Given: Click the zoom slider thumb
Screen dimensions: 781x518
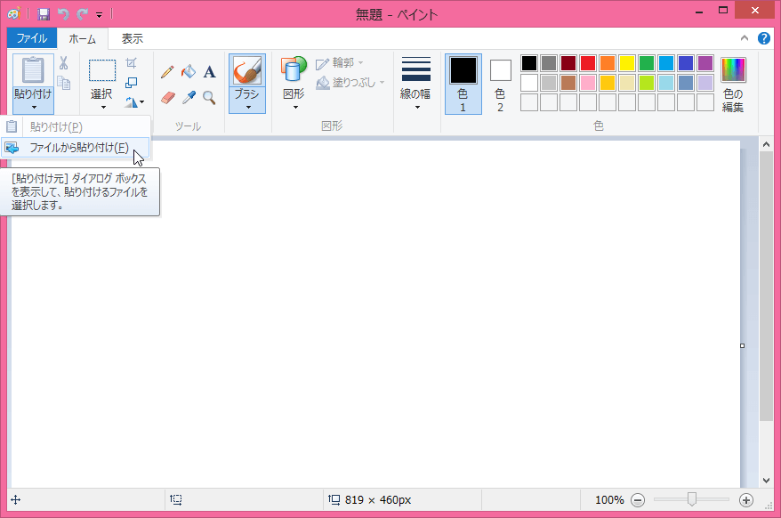Looking at the screenshot, I should 691,499.
